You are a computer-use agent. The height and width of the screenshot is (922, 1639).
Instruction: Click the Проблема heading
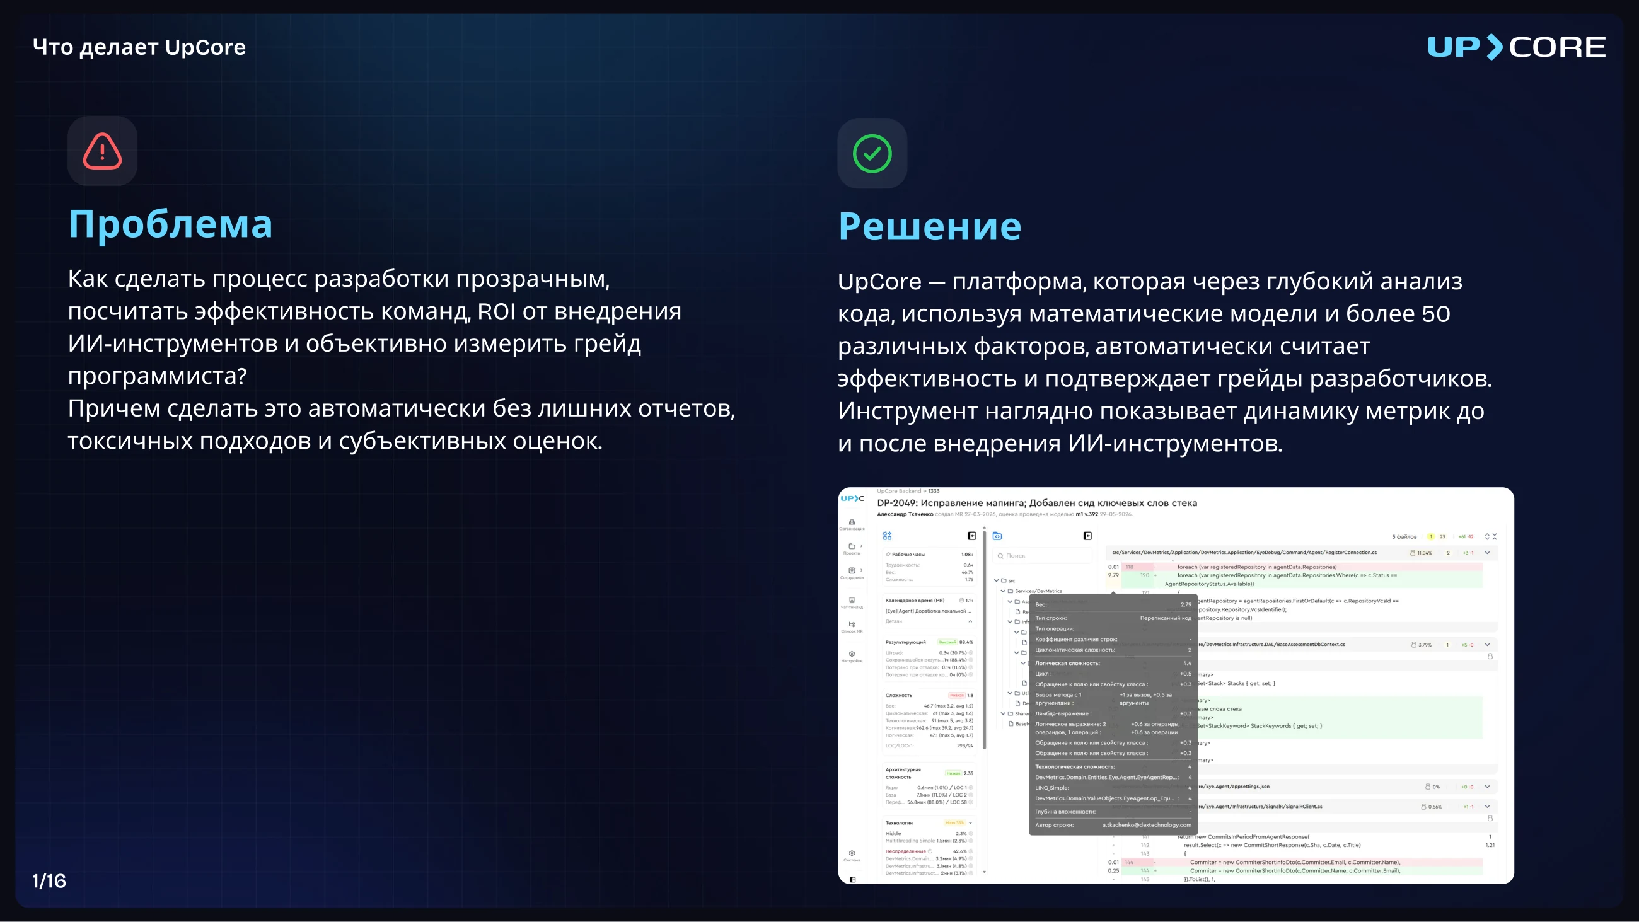click(170, 224)
